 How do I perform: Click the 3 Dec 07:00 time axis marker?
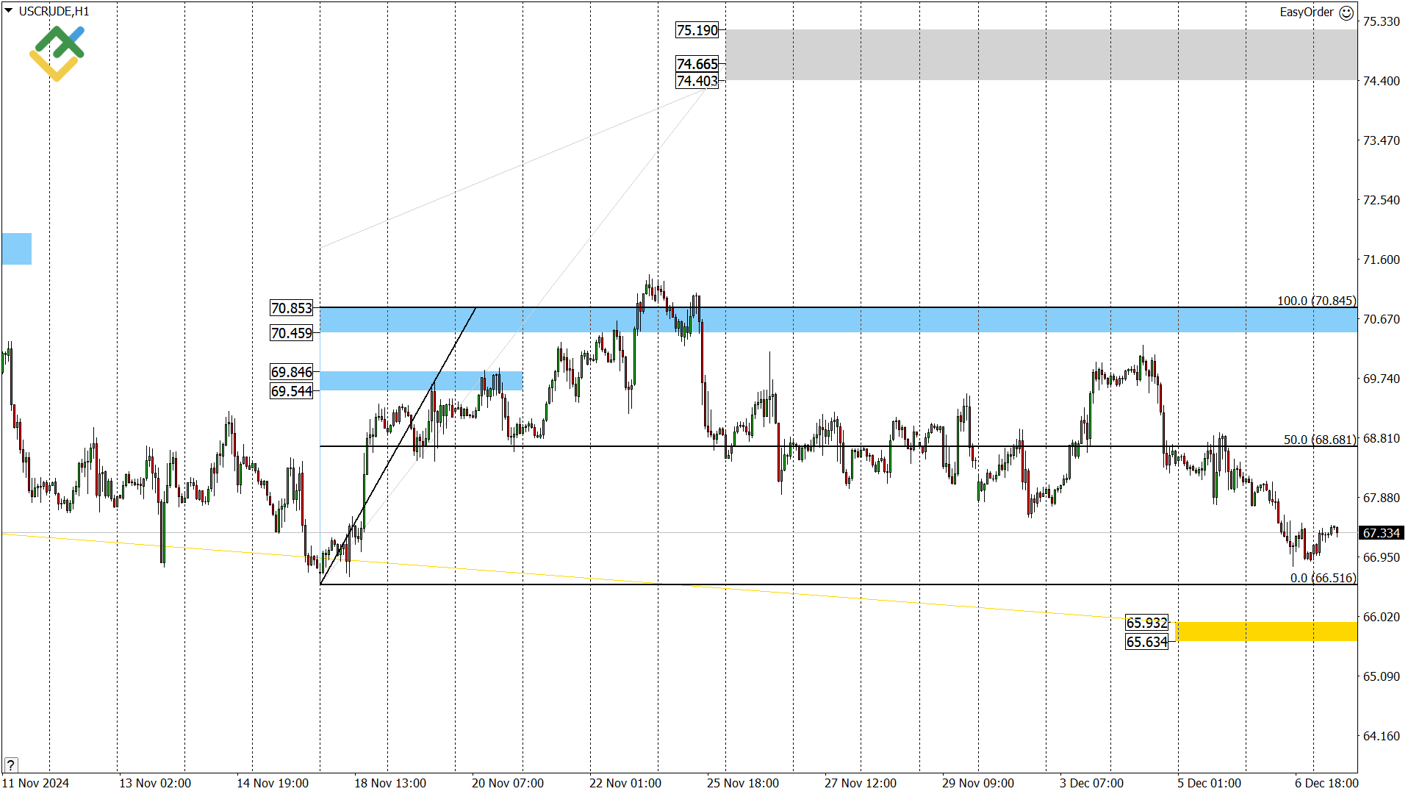click(x=1091, y=783)
